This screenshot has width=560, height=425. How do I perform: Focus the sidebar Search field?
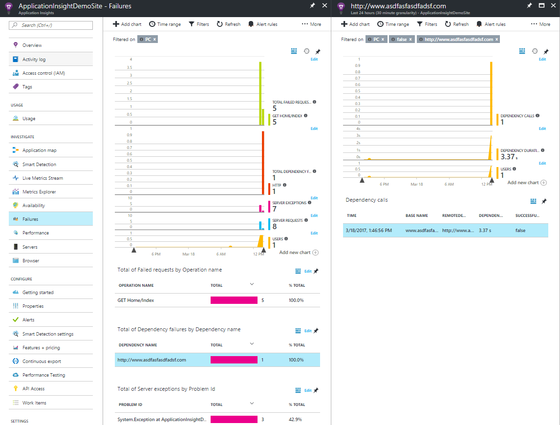tap(51, 25)
